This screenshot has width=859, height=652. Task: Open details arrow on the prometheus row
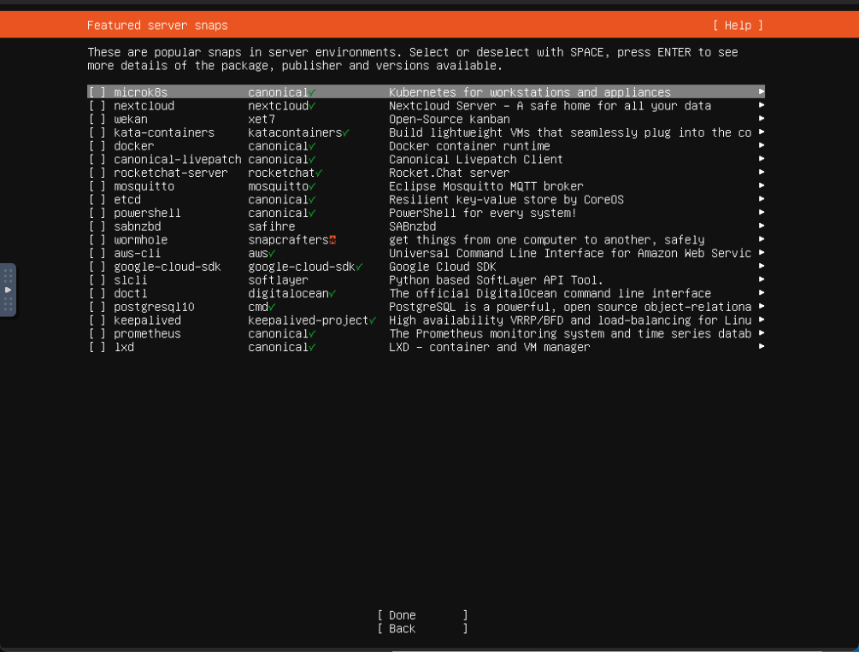761,333
